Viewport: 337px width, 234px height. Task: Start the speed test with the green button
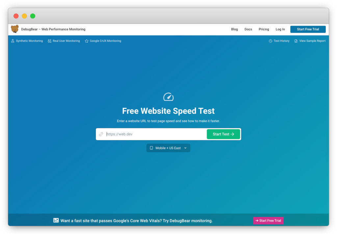(x=223, y=134)
